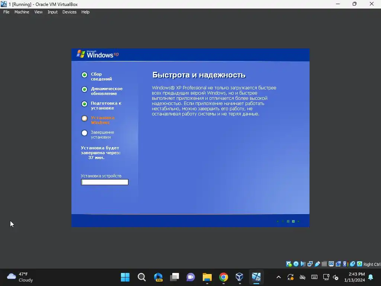Viewport: 381px width, 286px height.
Task: Minimize the VirtualBox window
Action: [338, 4]
